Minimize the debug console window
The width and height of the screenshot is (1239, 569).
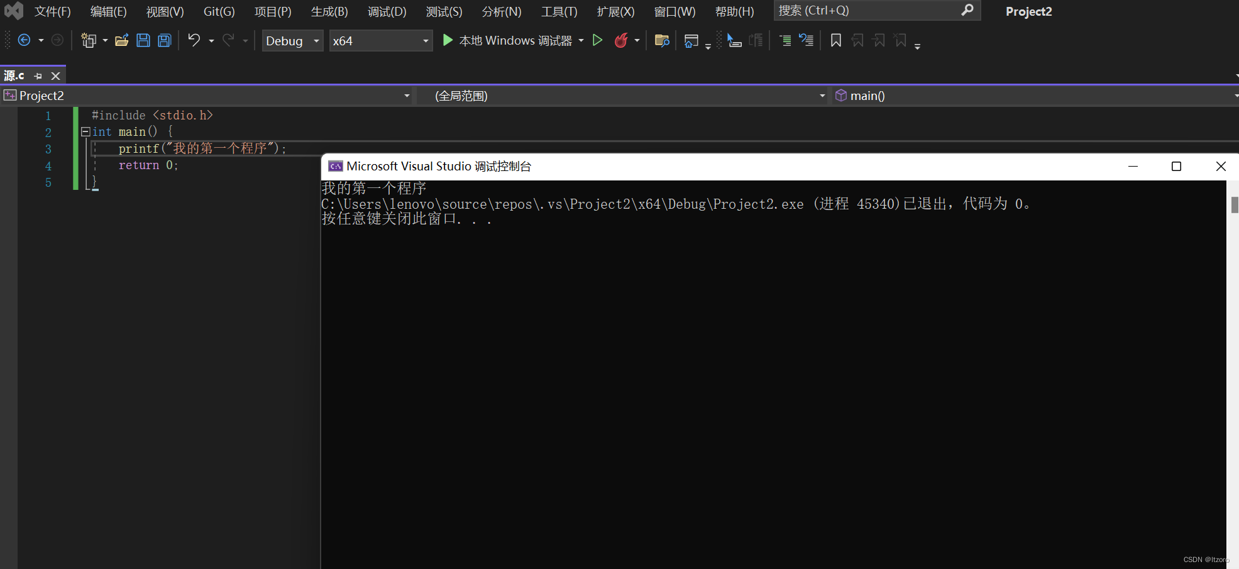(x=1133, y=166)
